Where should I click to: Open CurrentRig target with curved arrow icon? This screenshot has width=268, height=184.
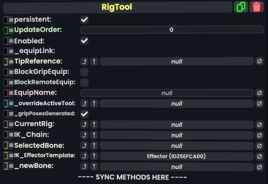[x=84, y=124]
